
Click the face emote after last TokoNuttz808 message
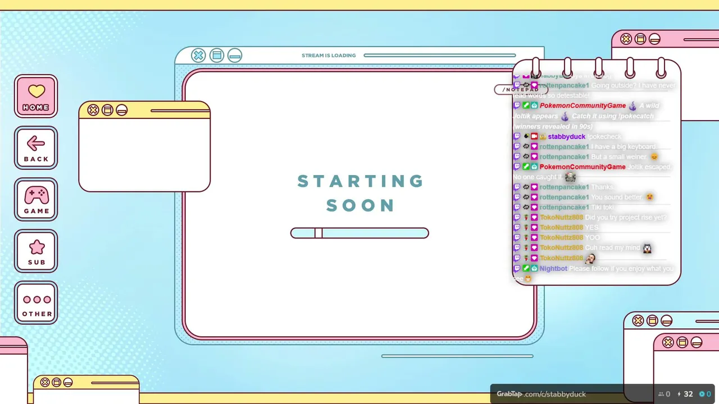(590, 258)
